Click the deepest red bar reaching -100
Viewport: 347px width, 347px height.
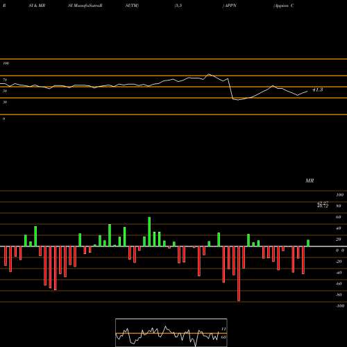(x=239, y=274)
